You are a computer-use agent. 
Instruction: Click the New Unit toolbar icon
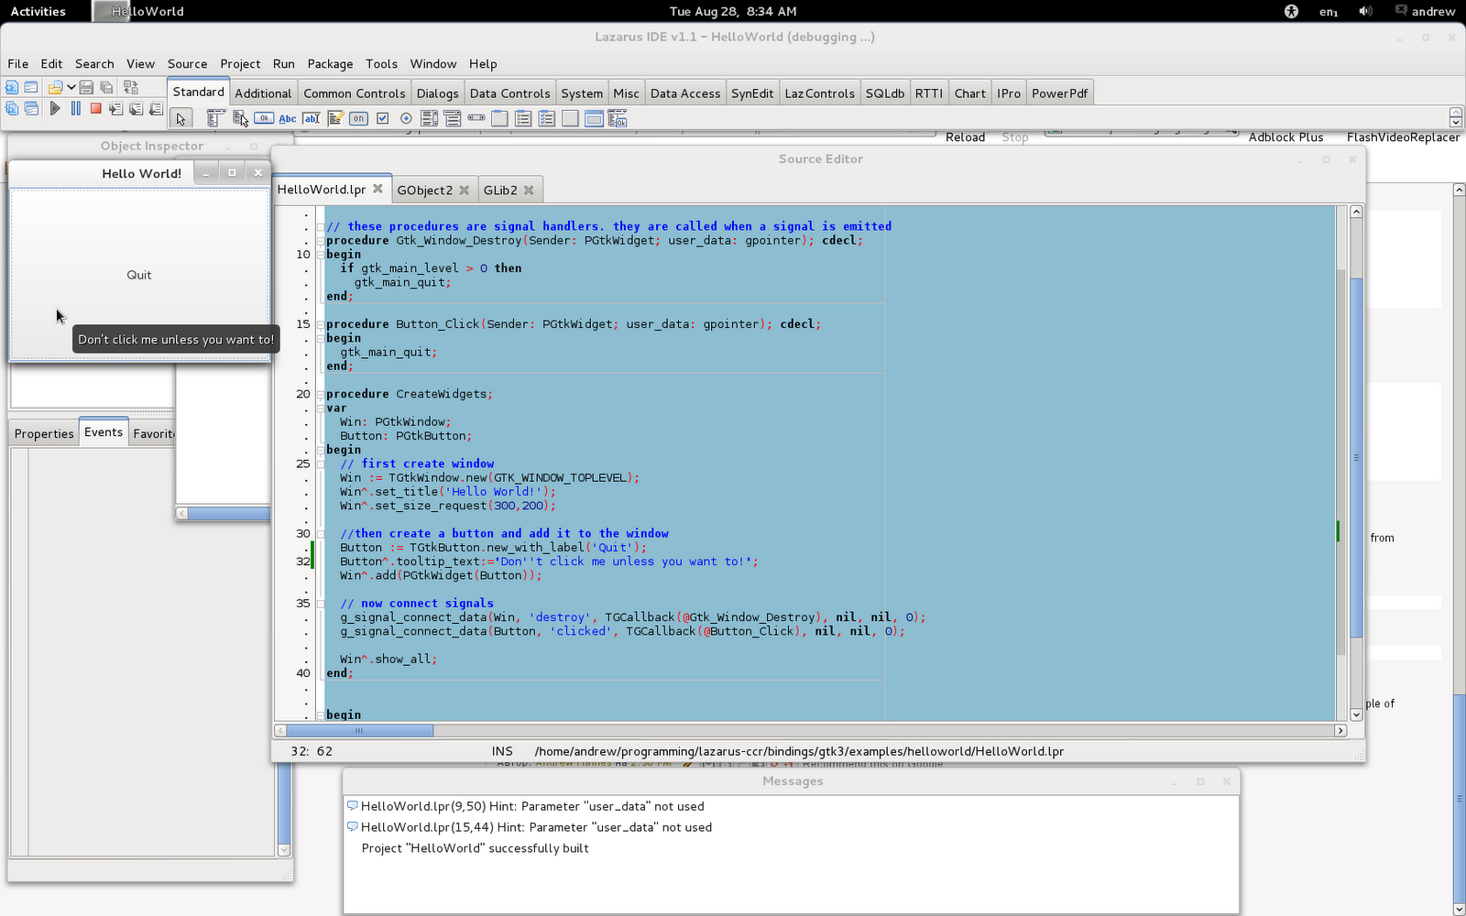(x=12, y=87)
